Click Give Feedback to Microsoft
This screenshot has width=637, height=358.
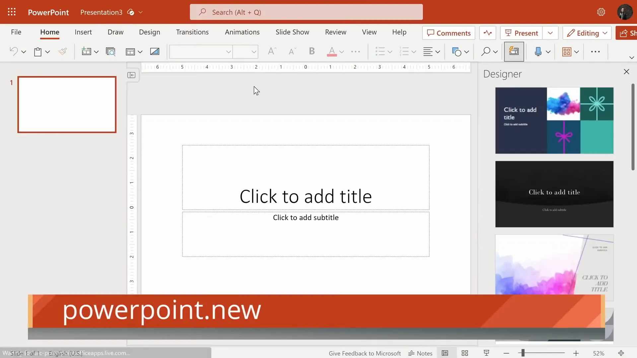pyautogui.click(x=365, y=353)
